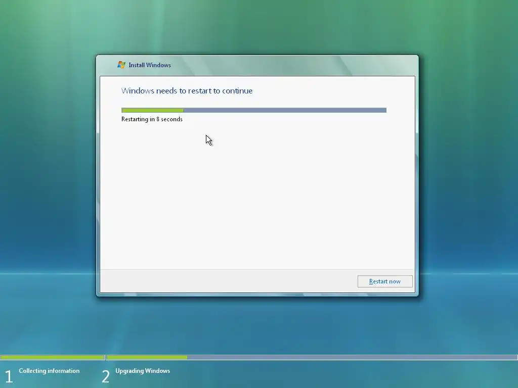518x388 pixels.
Task: Click the Collecting information progress bar at bottom
Action: [53, 357]
